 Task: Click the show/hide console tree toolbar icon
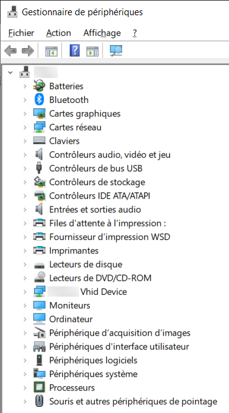click(52, 51)
